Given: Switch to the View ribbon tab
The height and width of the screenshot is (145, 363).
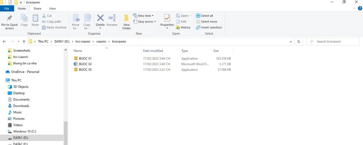Looking at the screenshot, I should (52, 8).
